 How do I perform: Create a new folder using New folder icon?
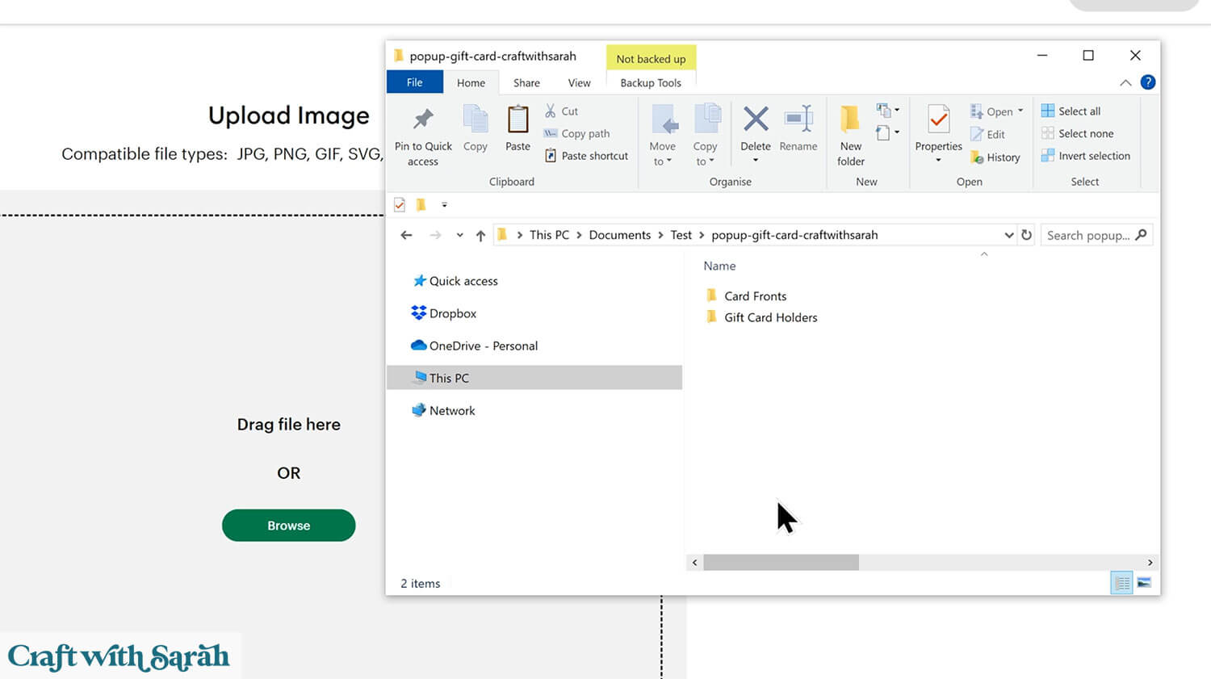(850, 120)
